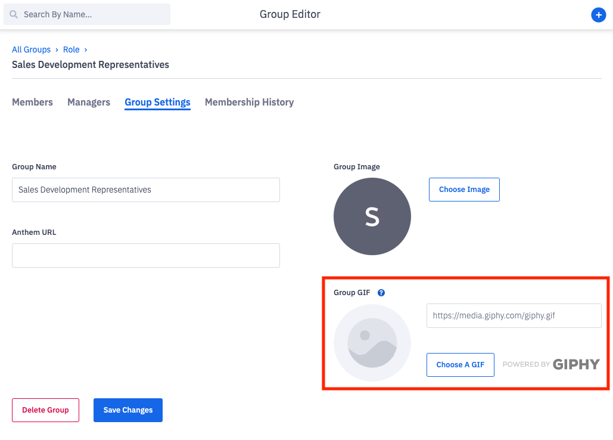Select the group avatar with letter S
The width and height of the screenshot is (613, 440).
372,216
